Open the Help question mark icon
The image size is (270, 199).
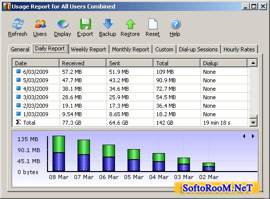[175, 24]
